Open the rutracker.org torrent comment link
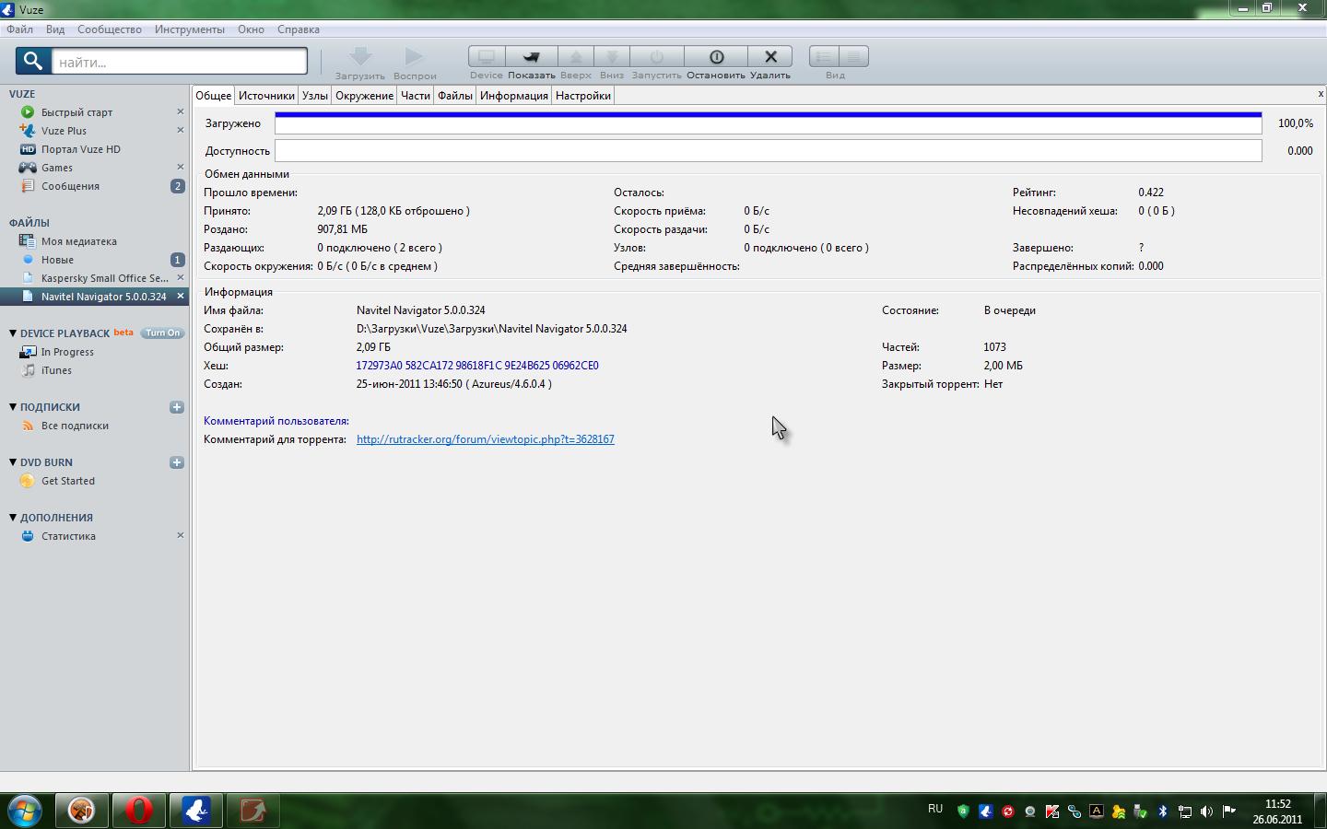 [486, 439]
